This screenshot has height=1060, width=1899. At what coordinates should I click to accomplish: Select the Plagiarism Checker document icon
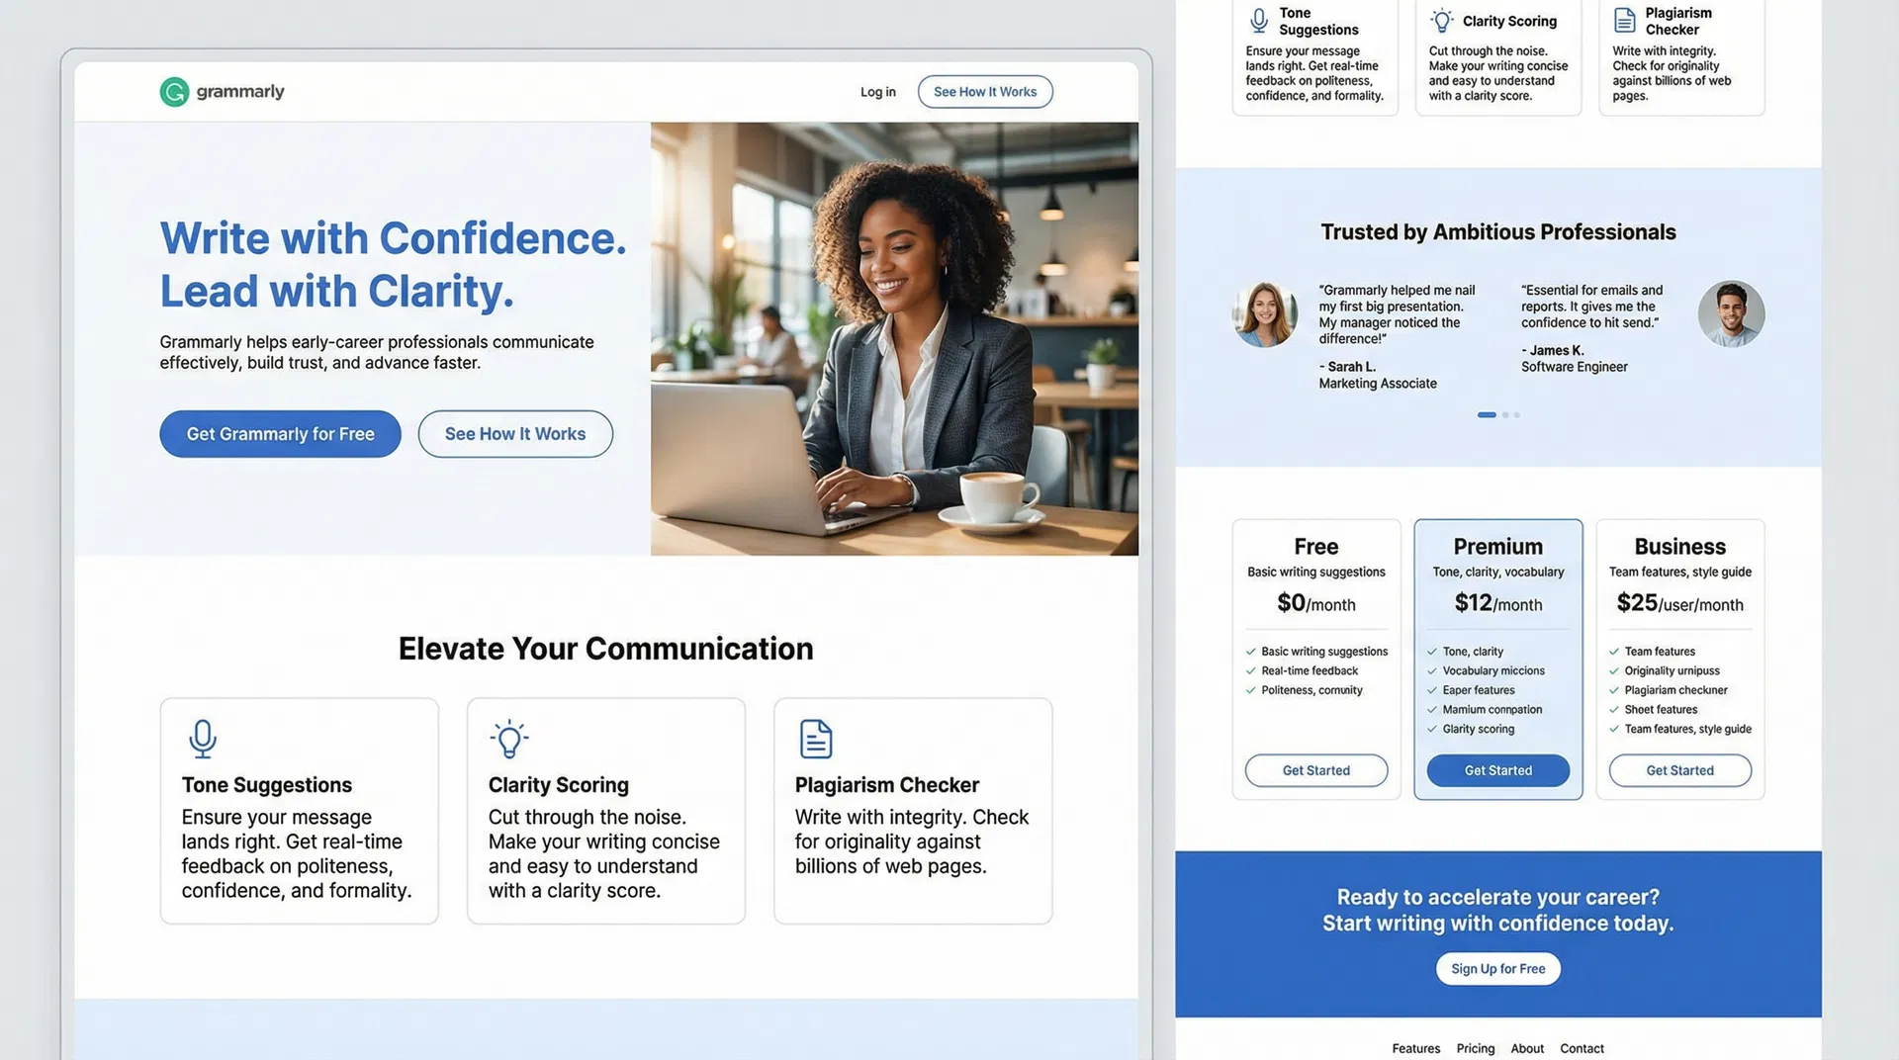pos(815,738)
